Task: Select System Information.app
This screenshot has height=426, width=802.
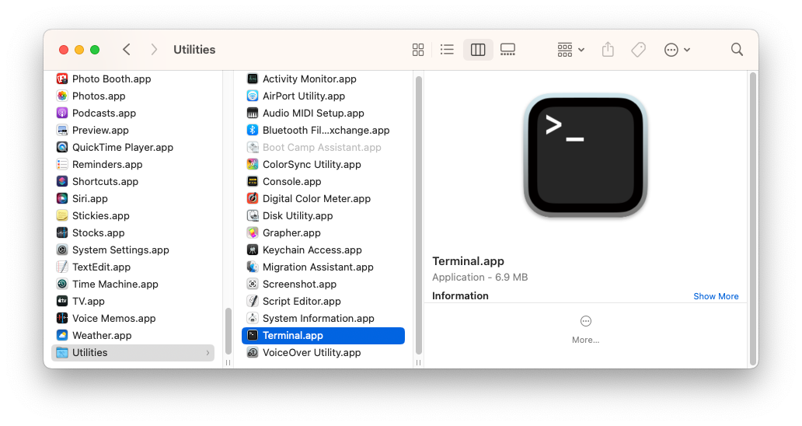Action: (x=318, y=318)
